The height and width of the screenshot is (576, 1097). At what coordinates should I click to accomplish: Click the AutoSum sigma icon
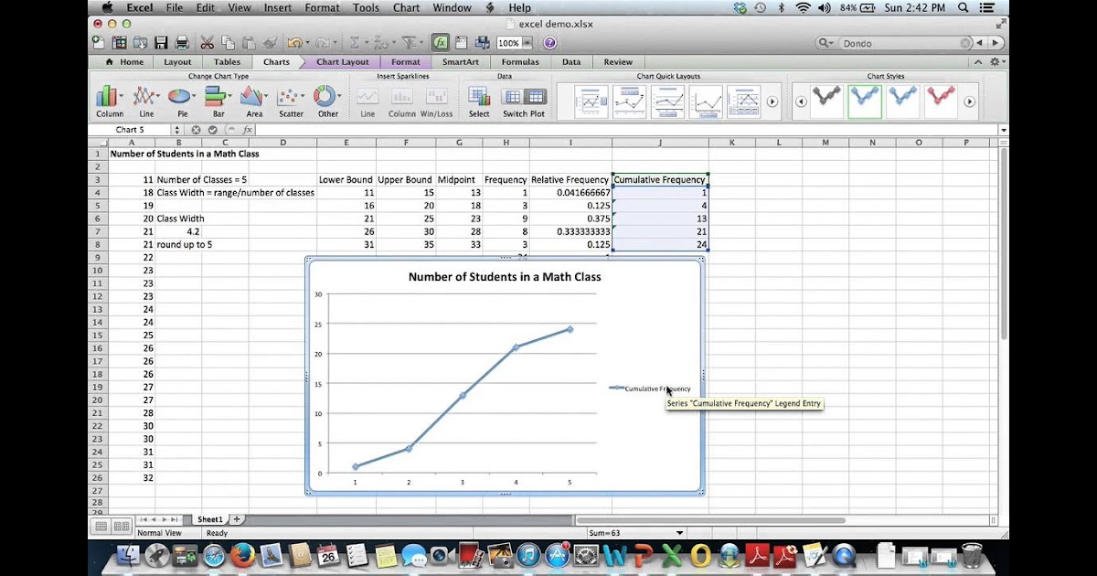point(353,43)
